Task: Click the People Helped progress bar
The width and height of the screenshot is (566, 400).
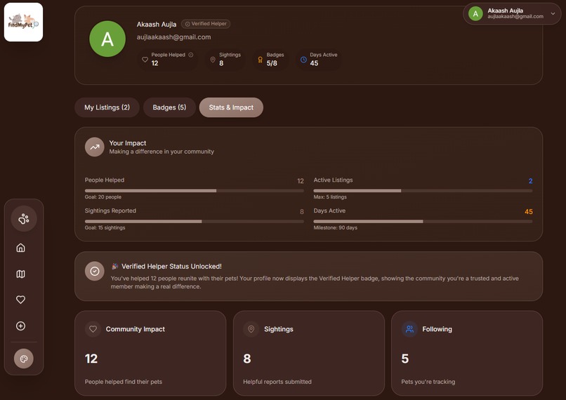Action: pos(195,191)
